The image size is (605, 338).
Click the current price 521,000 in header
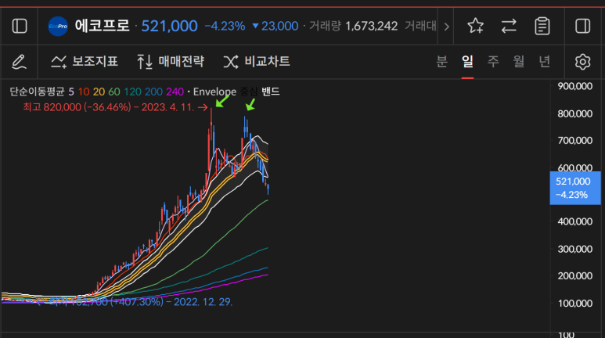[x=169, y=27]
